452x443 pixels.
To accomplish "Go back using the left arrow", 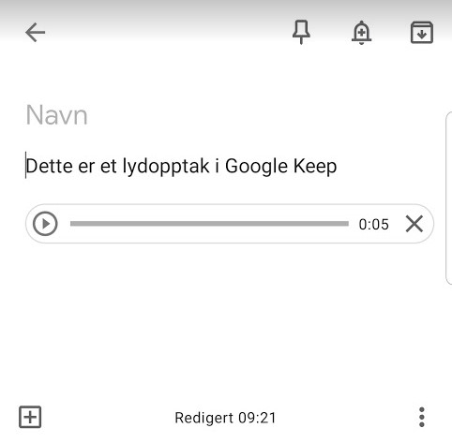I will [36, 32].
